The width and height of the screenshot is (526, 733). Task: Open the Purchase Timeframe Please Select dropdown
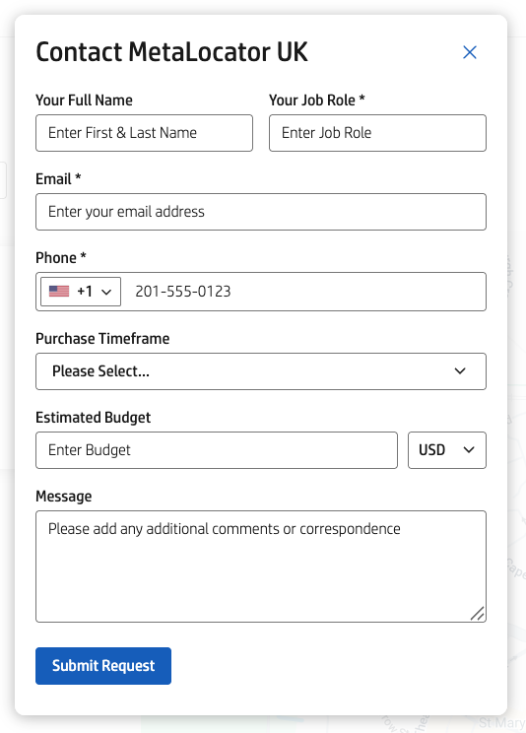tap(261, 371)
